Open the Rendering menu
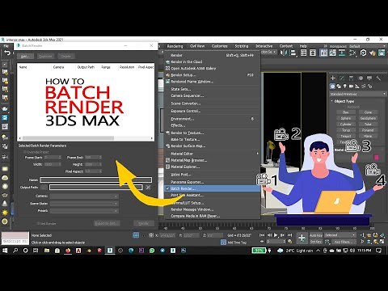Viewport: 388px width, 291px height. 175,46
